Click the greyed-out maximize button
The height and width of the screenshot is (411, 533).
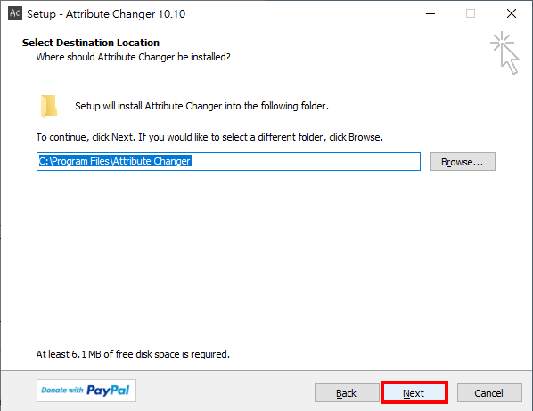471,14
